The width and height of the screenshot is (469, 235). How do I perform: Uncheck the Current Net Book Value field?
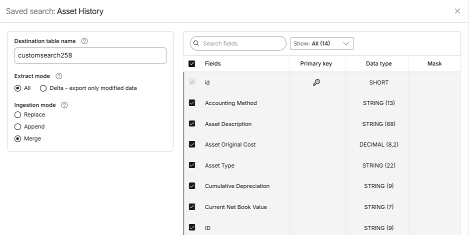[x=192, y=206]
